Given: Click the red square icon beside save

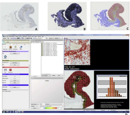Looking at the screenshot, I should pyautogui.click(x=11, y=70).
